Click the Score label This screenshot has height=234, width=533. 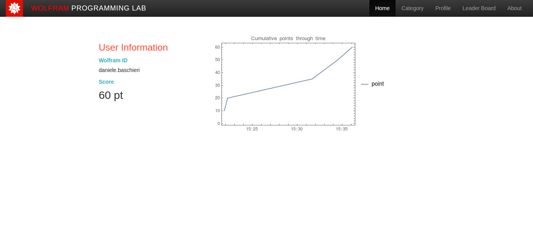click(x=106, y=82)
